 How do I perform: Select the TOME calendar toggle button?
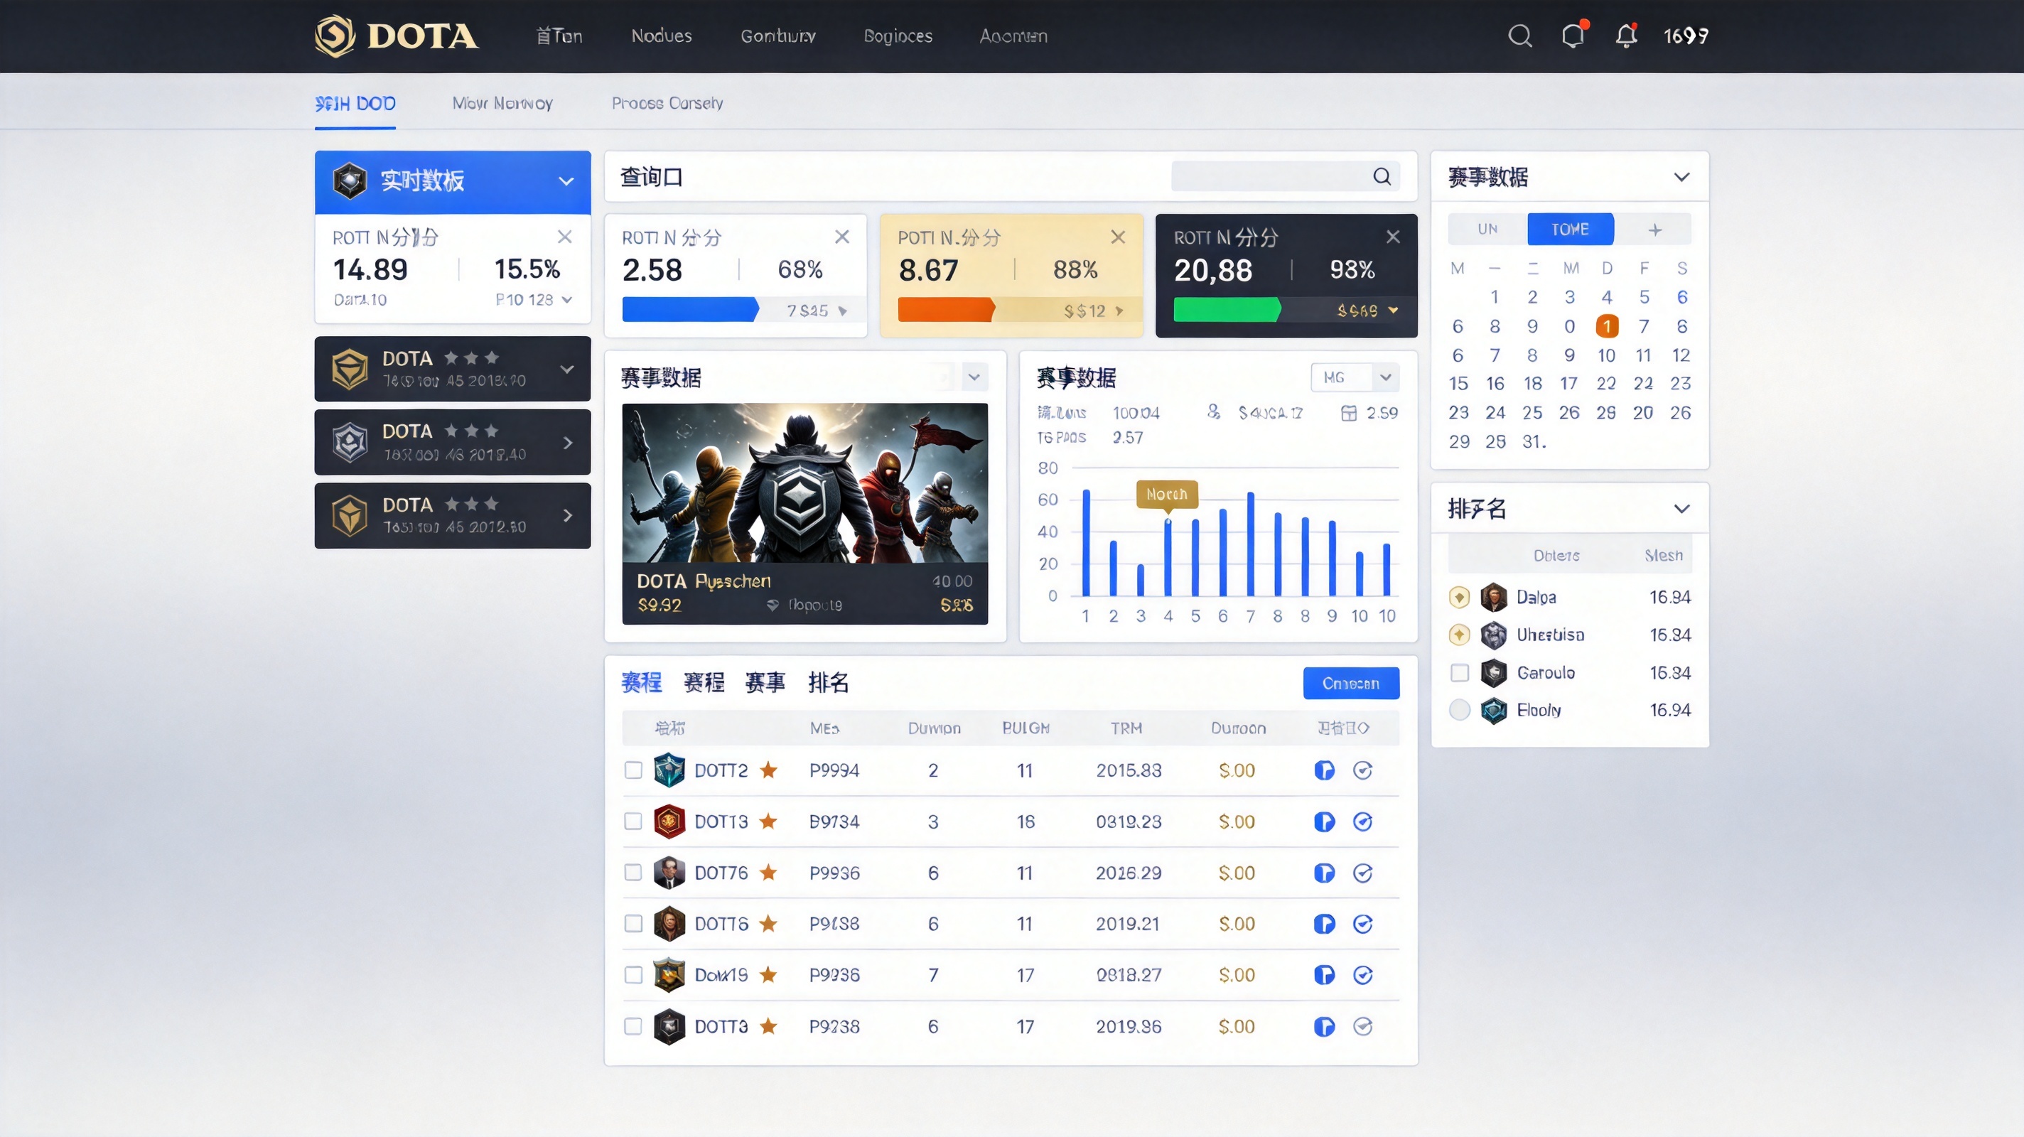coord(1570,229)
